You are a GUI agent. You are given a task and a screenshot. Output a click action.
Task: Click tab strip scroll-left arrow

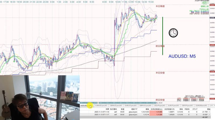(x=212, y=106)
